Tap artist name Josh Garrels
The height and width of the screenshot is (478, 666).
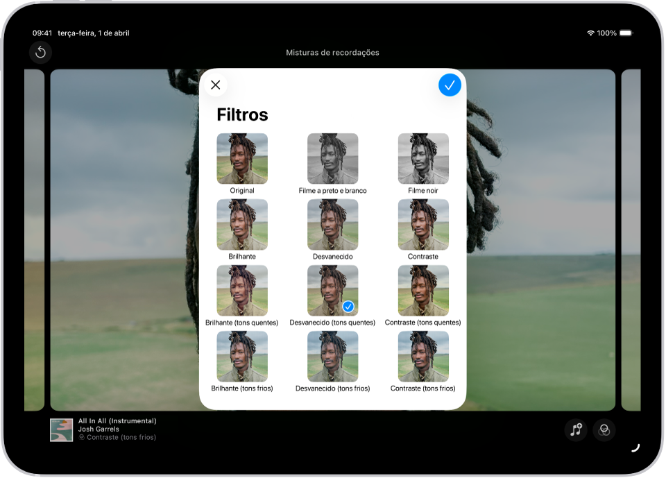click(x=99, y=429)
